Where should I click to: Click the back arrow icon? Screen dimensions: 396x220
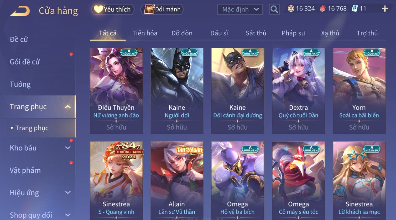tap(20, 11)
